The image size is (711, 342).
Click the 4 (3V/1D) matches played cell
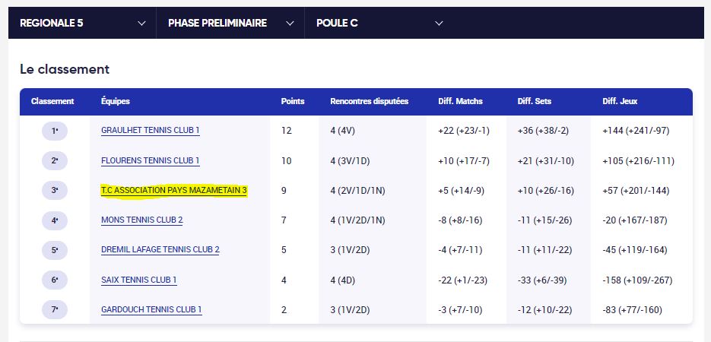tap(350, 161)
